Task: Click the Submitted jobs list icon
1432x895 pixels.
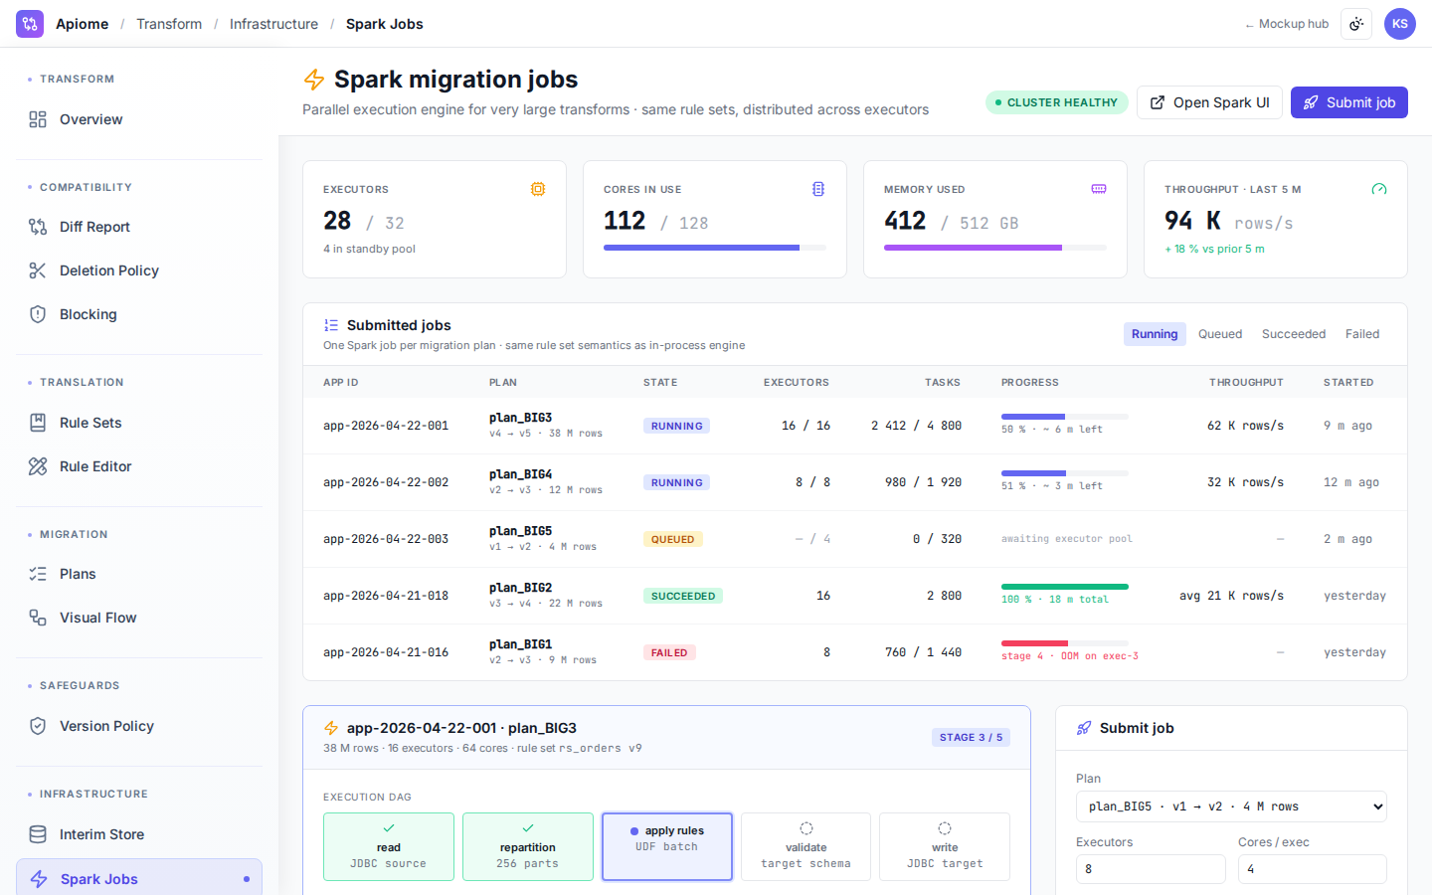Action: 331,325
